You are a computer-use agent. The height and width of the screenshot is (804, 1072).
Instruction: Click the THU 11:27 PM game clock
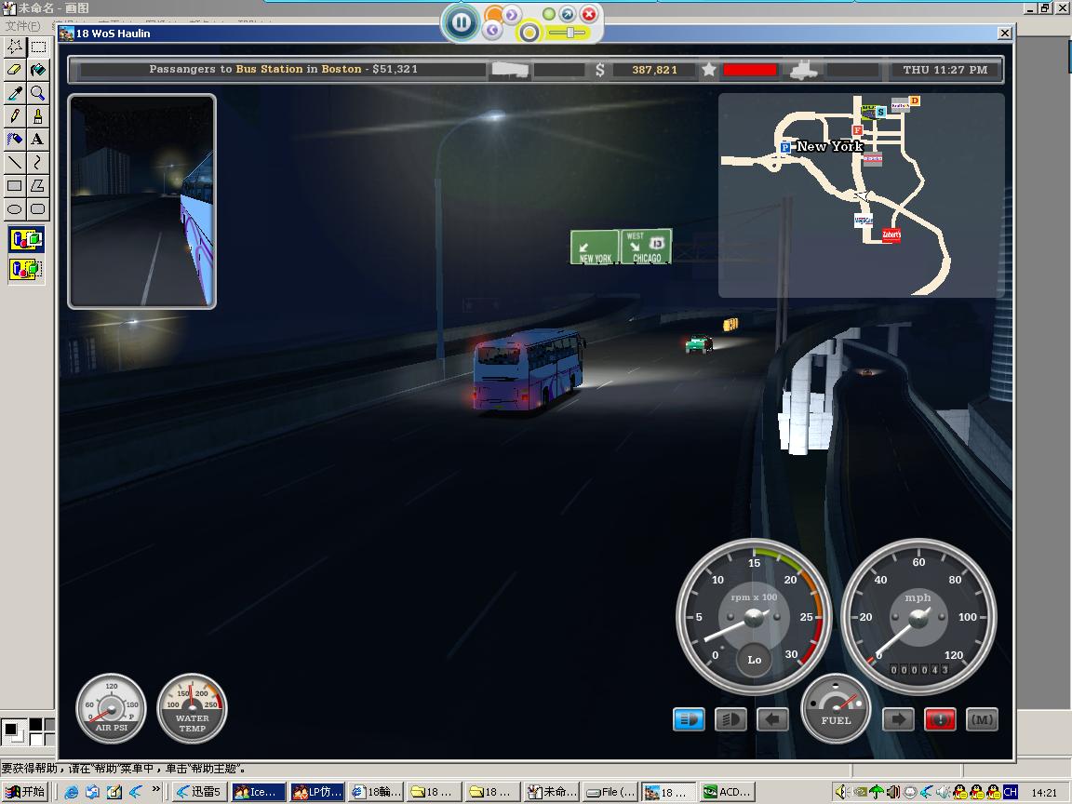945,70
